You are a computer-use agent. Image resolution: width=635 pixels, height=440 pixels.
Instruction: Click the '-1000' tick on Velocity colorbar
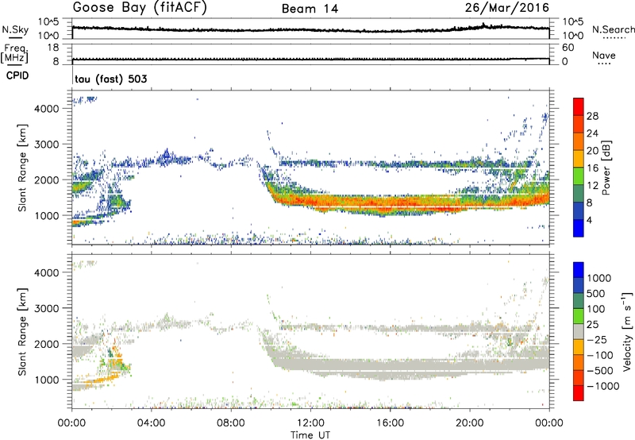click(603, 386)
